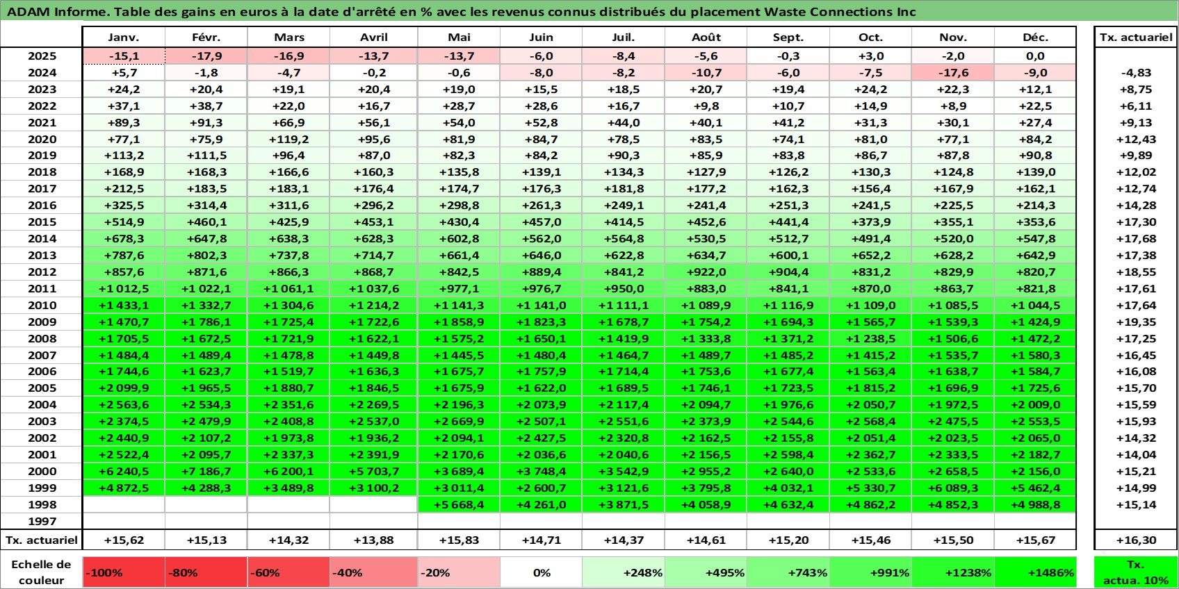This screenshot has width=1179, height=589.
Task: Select the 1997 row label
Action: pos(42,521)
